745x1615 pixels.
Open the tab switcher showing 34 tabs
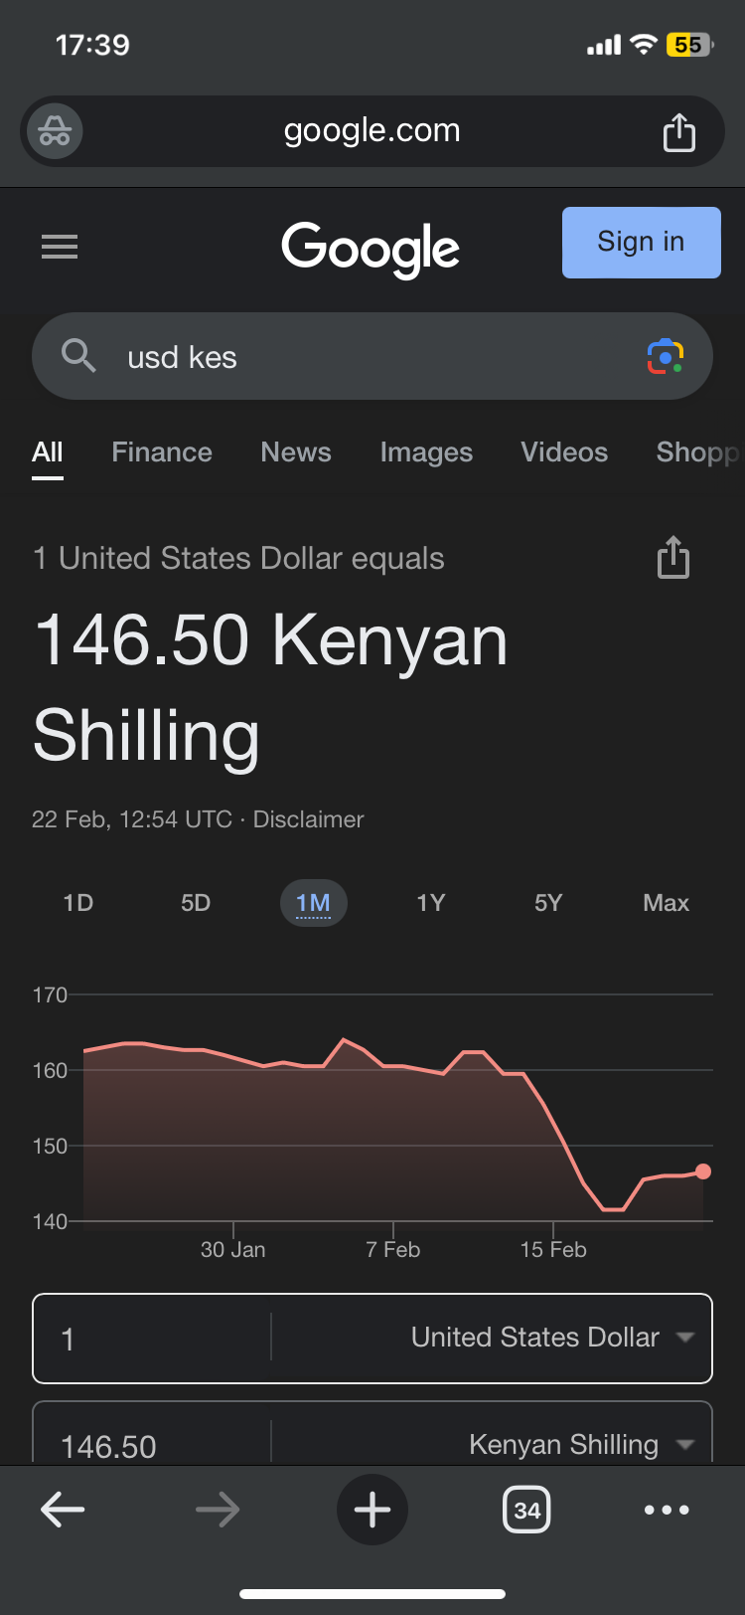pyautogui.click(x=526, y=1510)
